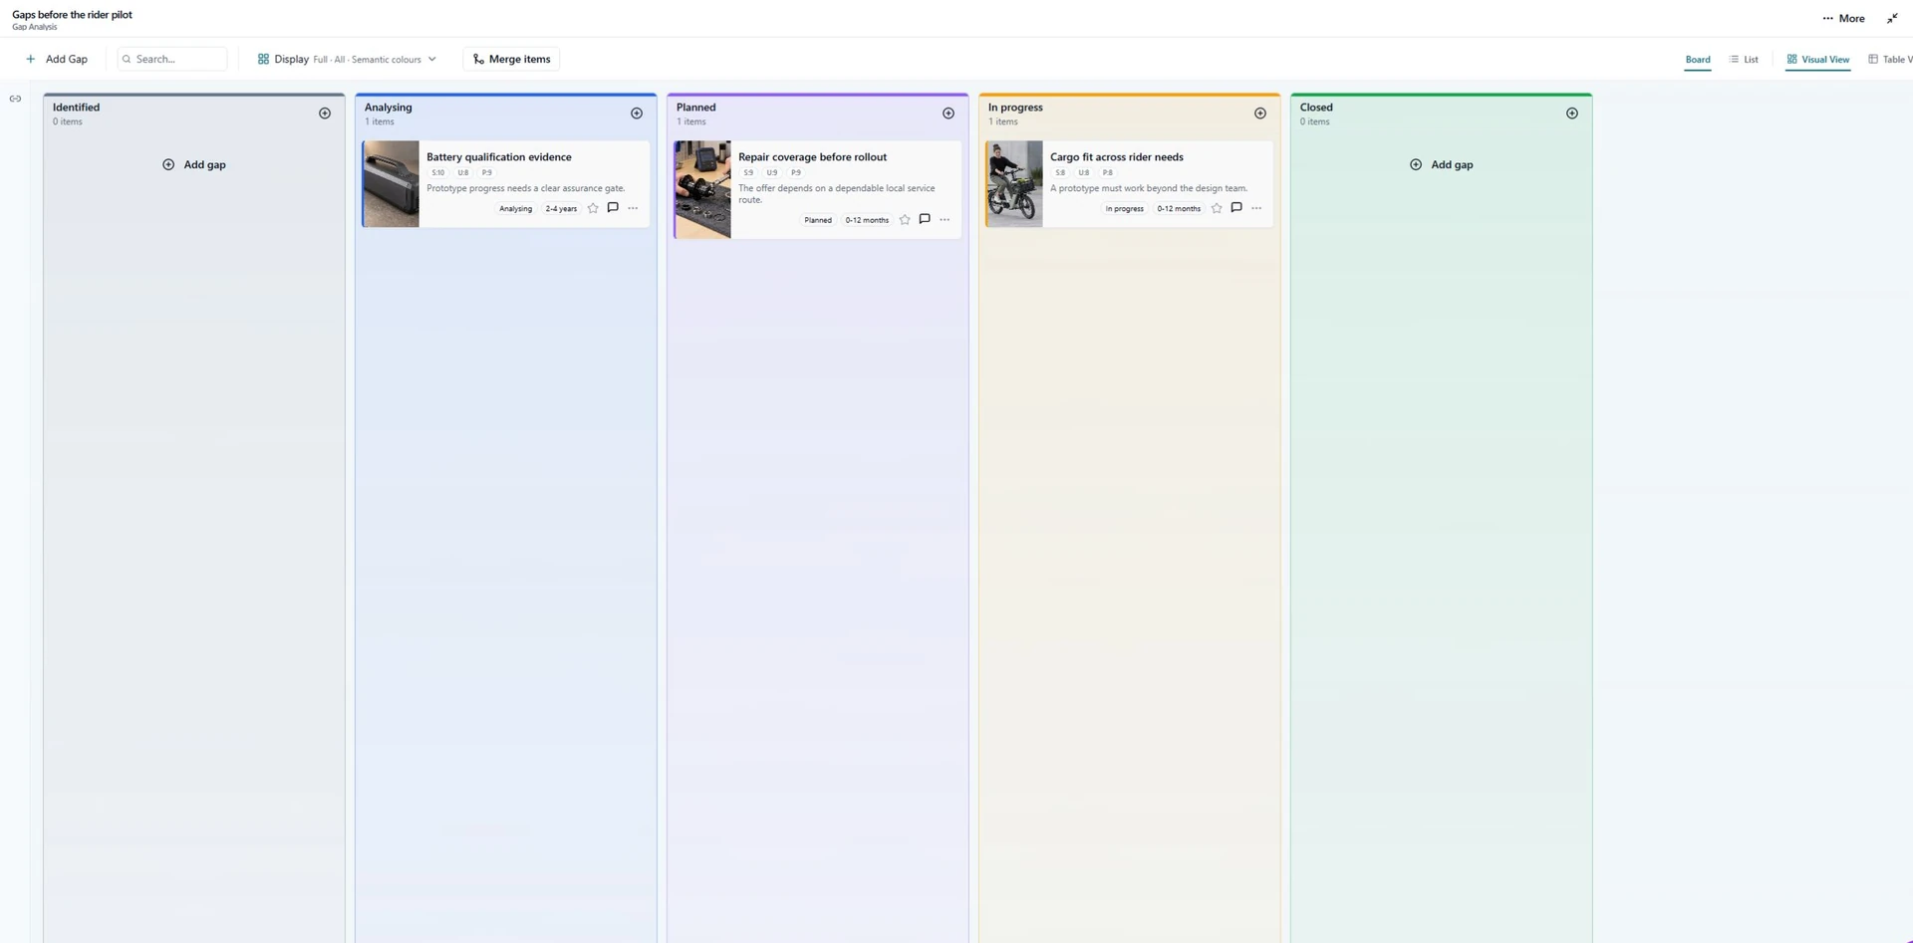
Task: Switch to the List tab
Action: [1744, 60]
